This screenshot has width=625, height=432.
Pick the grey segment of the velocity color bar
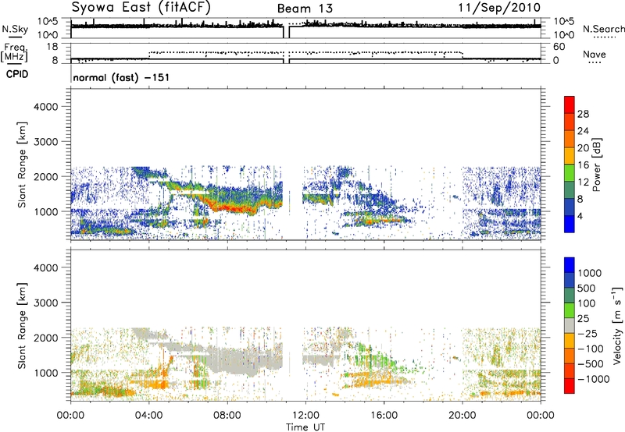pos(570,325)
